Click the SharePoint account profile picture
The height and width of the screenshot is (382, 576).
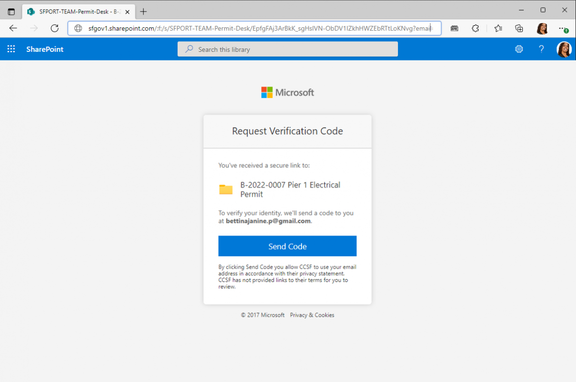coord(564,48)
